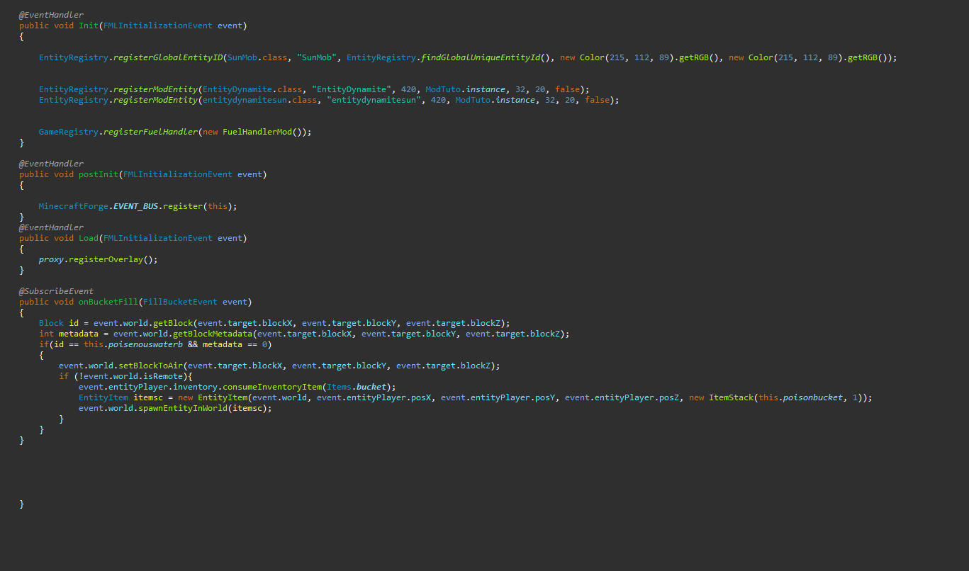This screenshot has width=969, height=571.
Task: Click the "EntityDynamite" string literal
Action: [352, 89]
